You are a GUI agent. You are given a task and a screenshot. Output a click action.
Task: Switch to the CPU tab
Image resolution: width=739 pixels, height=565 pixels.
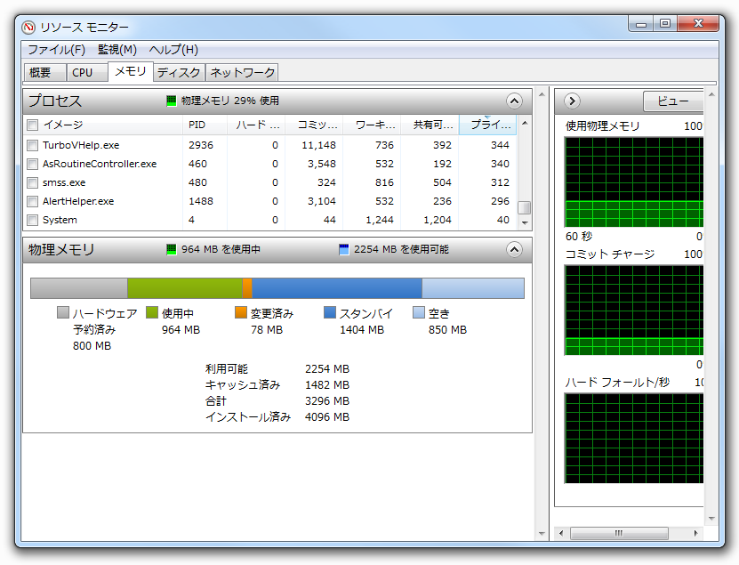coord(83,72)
